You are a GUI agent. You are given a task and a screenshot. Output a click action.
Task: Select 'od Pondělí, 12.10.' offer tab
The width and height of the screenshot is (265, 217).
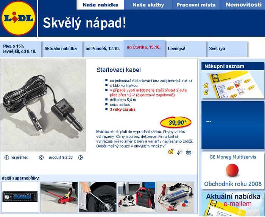[103, 49]
